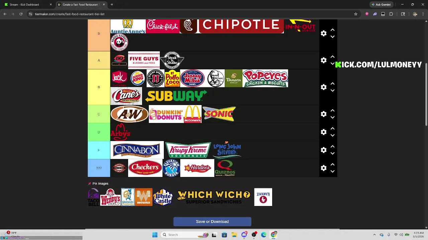Move the F tier row up
The height and width of the screenshot is (240, 428).
click(x=333, y=147)
